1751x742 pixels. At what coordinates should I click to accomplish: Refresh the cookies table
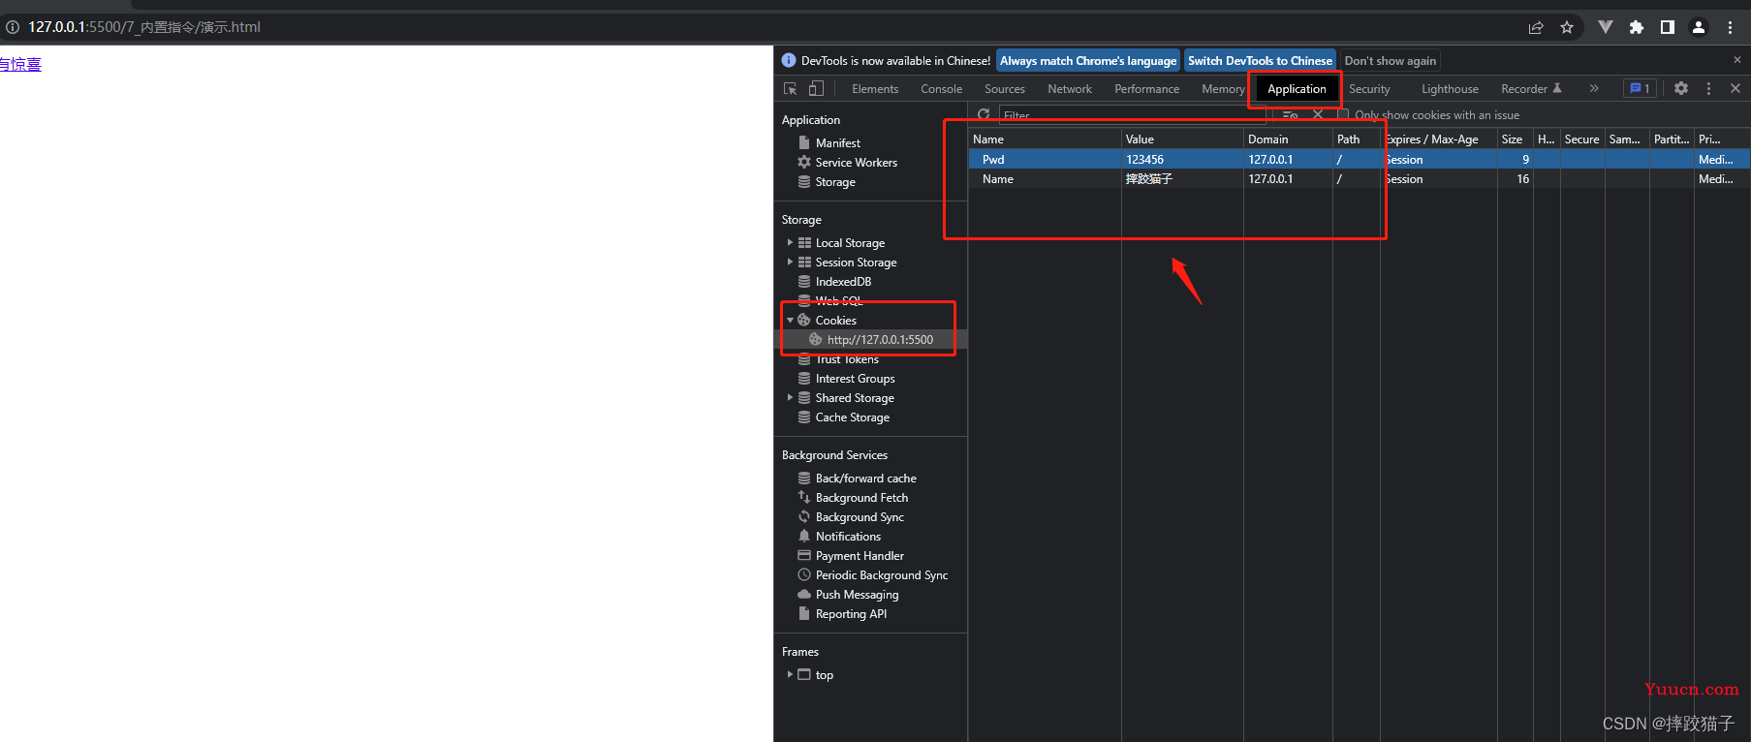click(x=984, y=114)
